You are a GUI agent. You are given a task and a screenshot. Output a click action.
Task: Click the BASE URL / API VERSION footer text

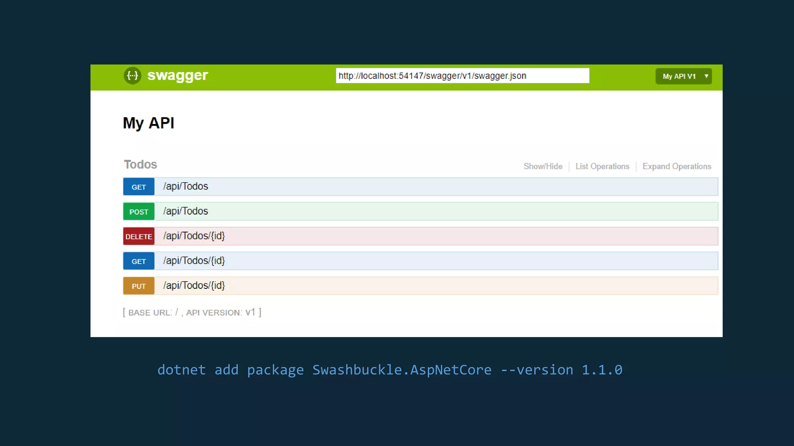[x=192, y=312]
